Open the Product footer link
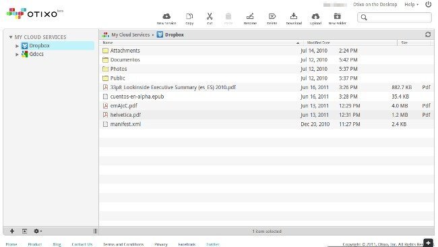Screen dimensions: 438x247 tap(35, 244)
